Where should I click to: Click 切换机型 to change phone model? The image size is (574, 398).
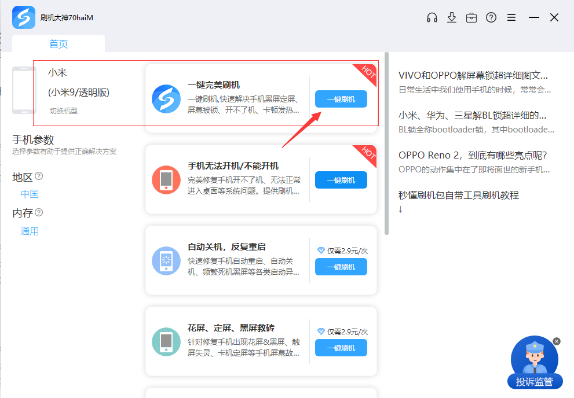point(64,110)
